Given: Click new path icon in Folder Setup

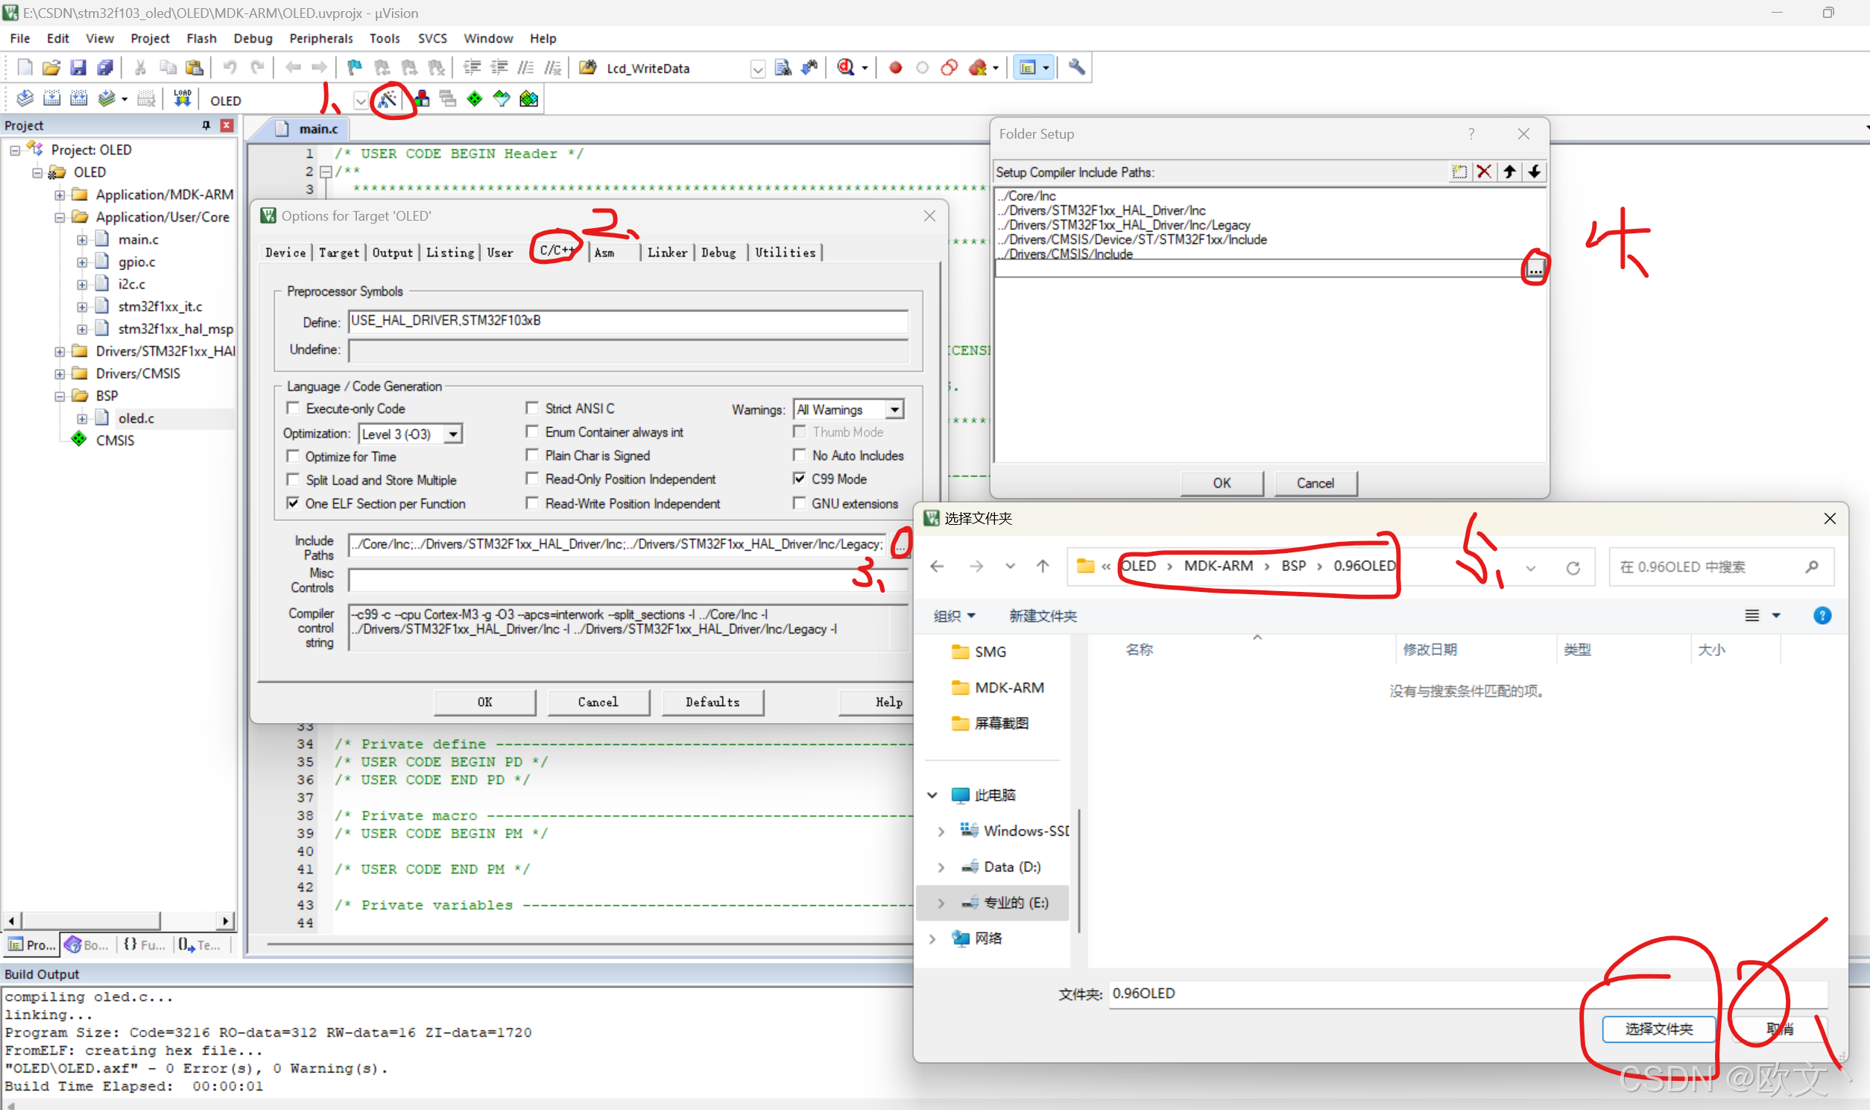Looking at the screenshot, I should pos(1459,172).
